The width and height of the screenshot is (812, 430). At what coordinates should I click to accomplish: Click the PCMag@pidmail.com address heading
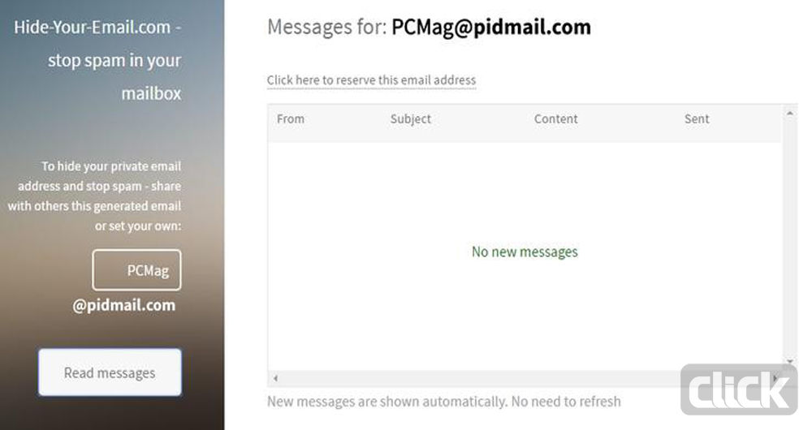[x=491, y=27]
